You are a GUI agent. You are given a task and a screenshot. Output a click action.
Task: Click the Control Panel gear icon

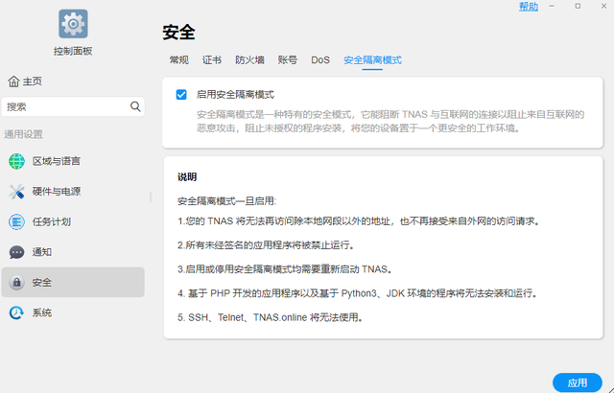coord(73,24)
